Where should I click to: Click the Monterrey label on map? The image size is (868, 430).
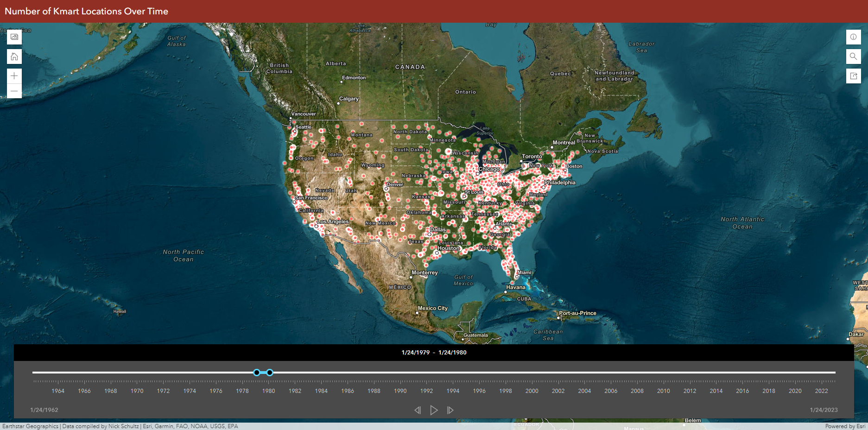pos(424,272)
